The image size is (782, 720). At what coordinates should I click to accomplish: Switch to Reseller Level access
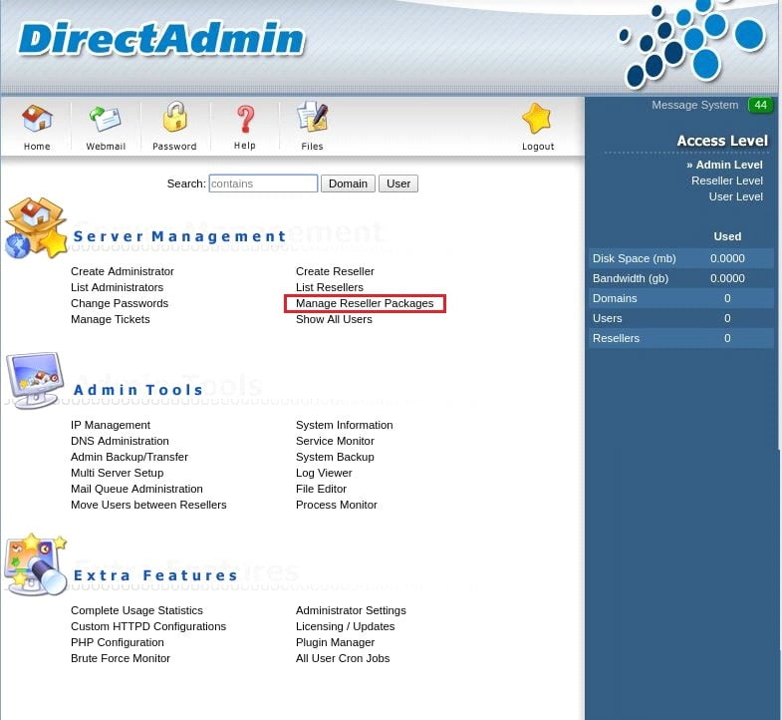[x=726, y=180]
